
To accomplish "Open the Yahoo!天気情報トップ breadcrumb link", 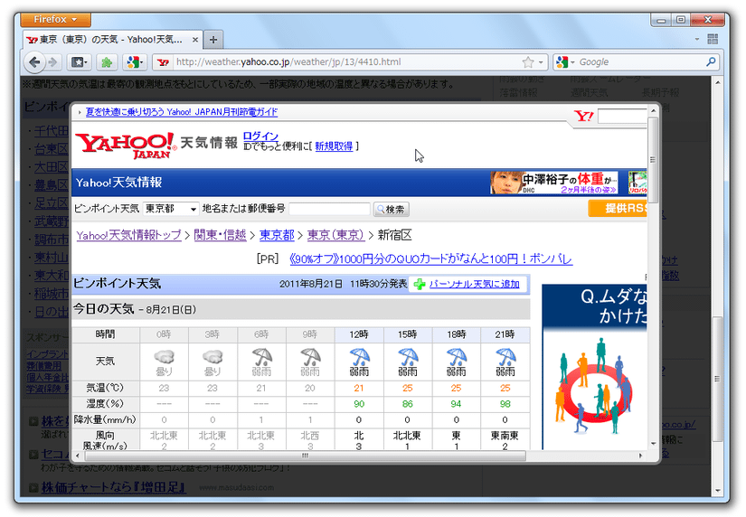I will coord(128,235).
